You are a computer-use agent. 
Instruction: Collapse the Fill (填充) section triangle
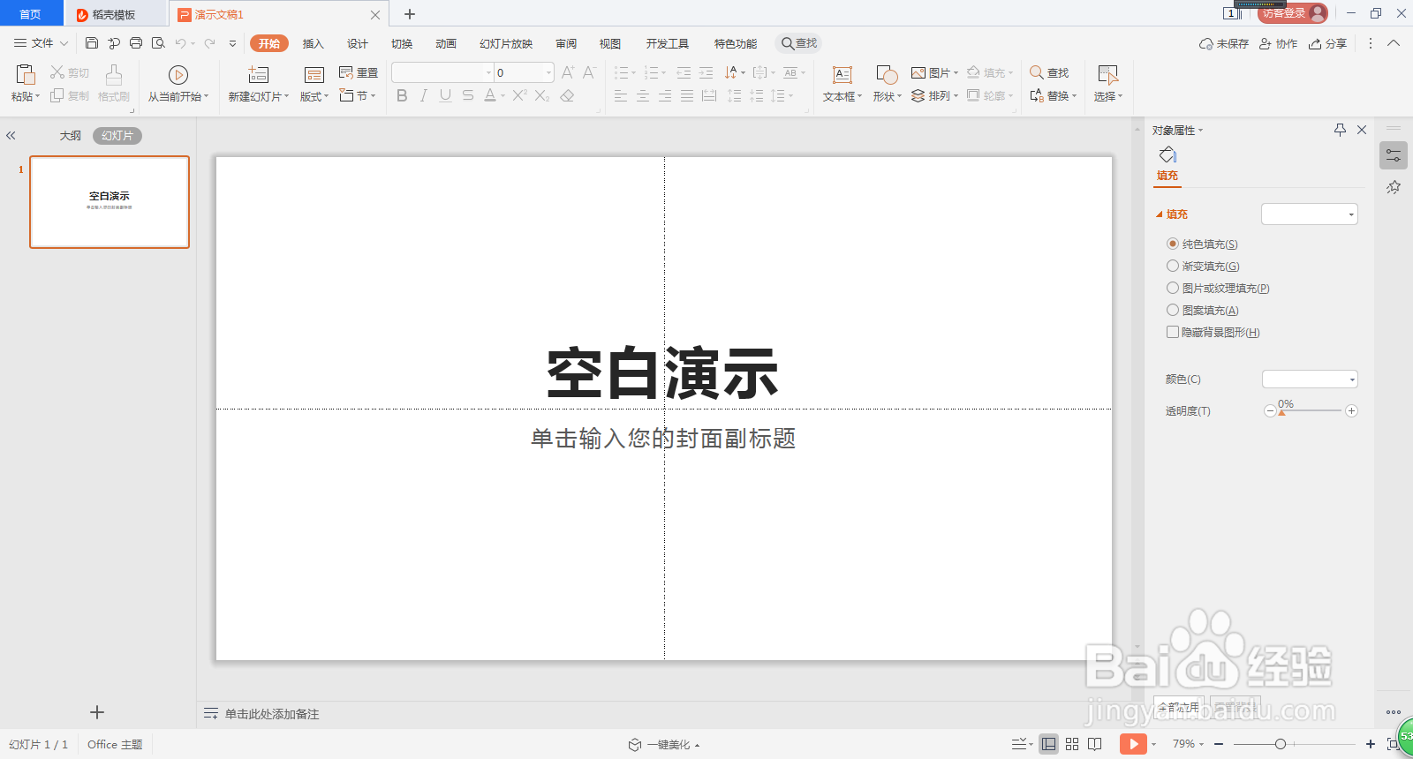[x=1160, y=214]
